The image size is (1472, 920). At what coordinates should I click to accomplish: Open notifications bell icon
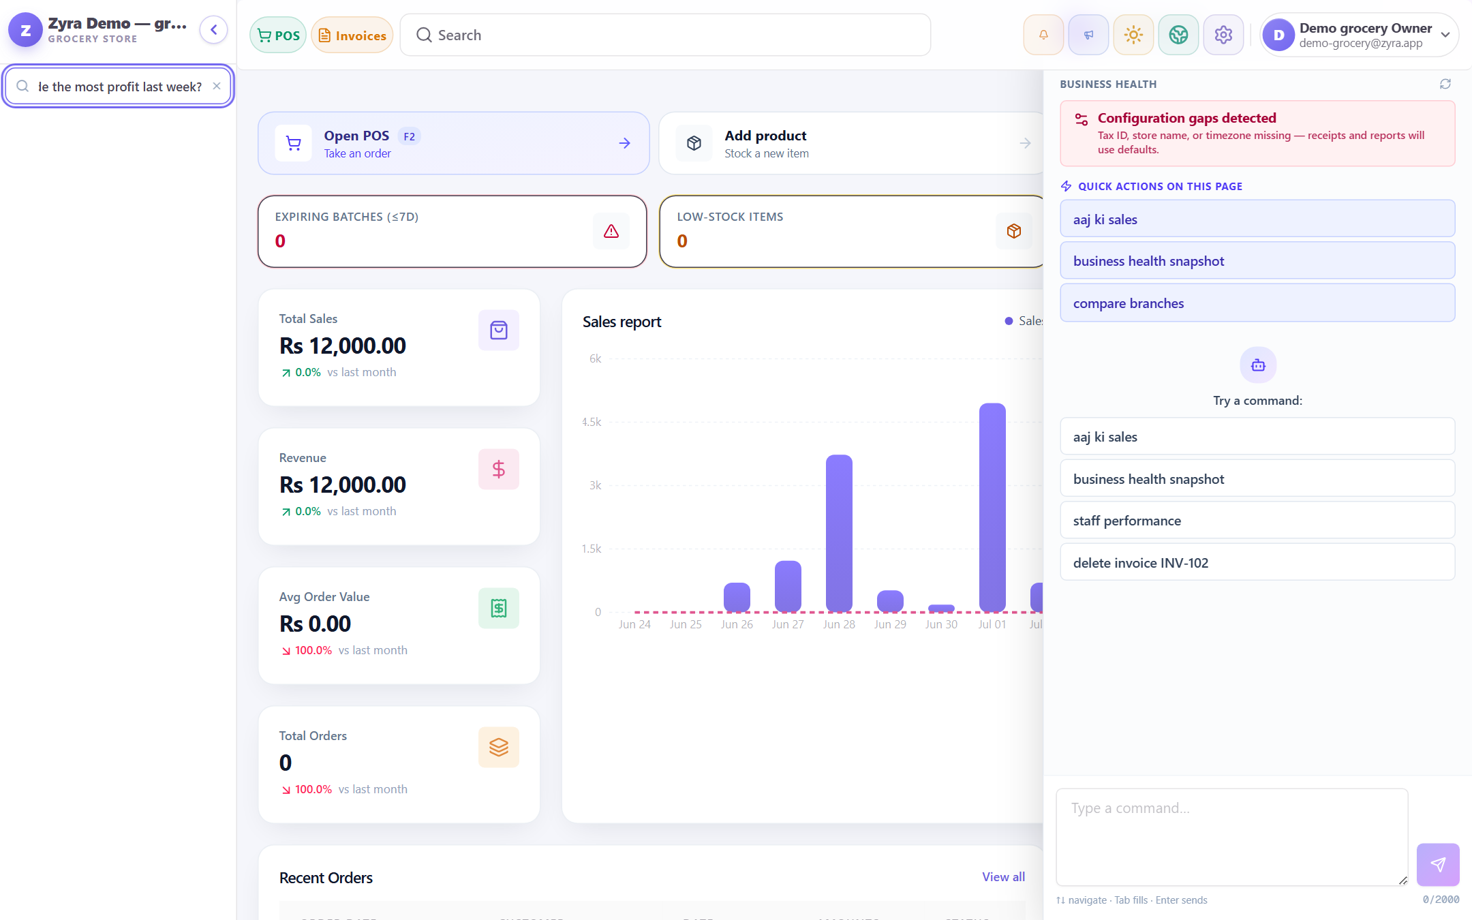tap(1043, 35)
